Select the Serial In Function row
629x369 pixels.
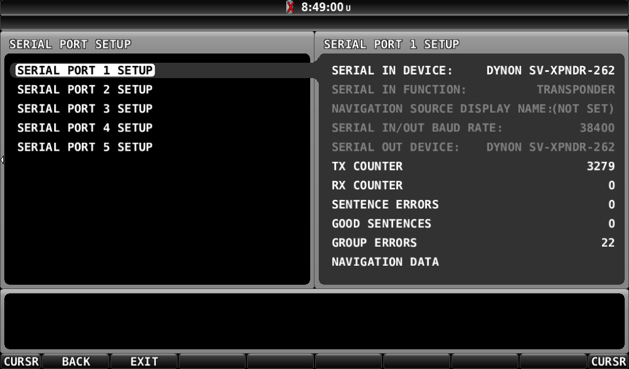473,90
